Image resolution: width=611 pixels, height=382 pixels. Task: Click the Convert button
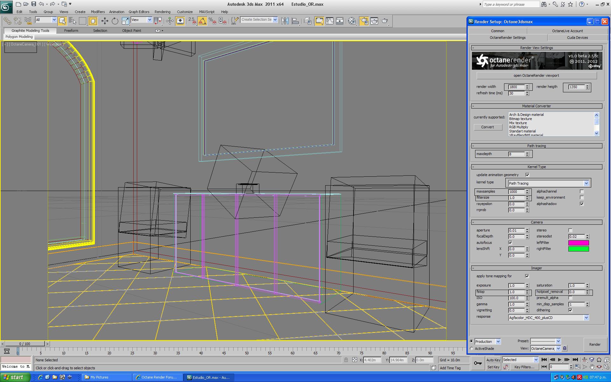pos(488,127)
